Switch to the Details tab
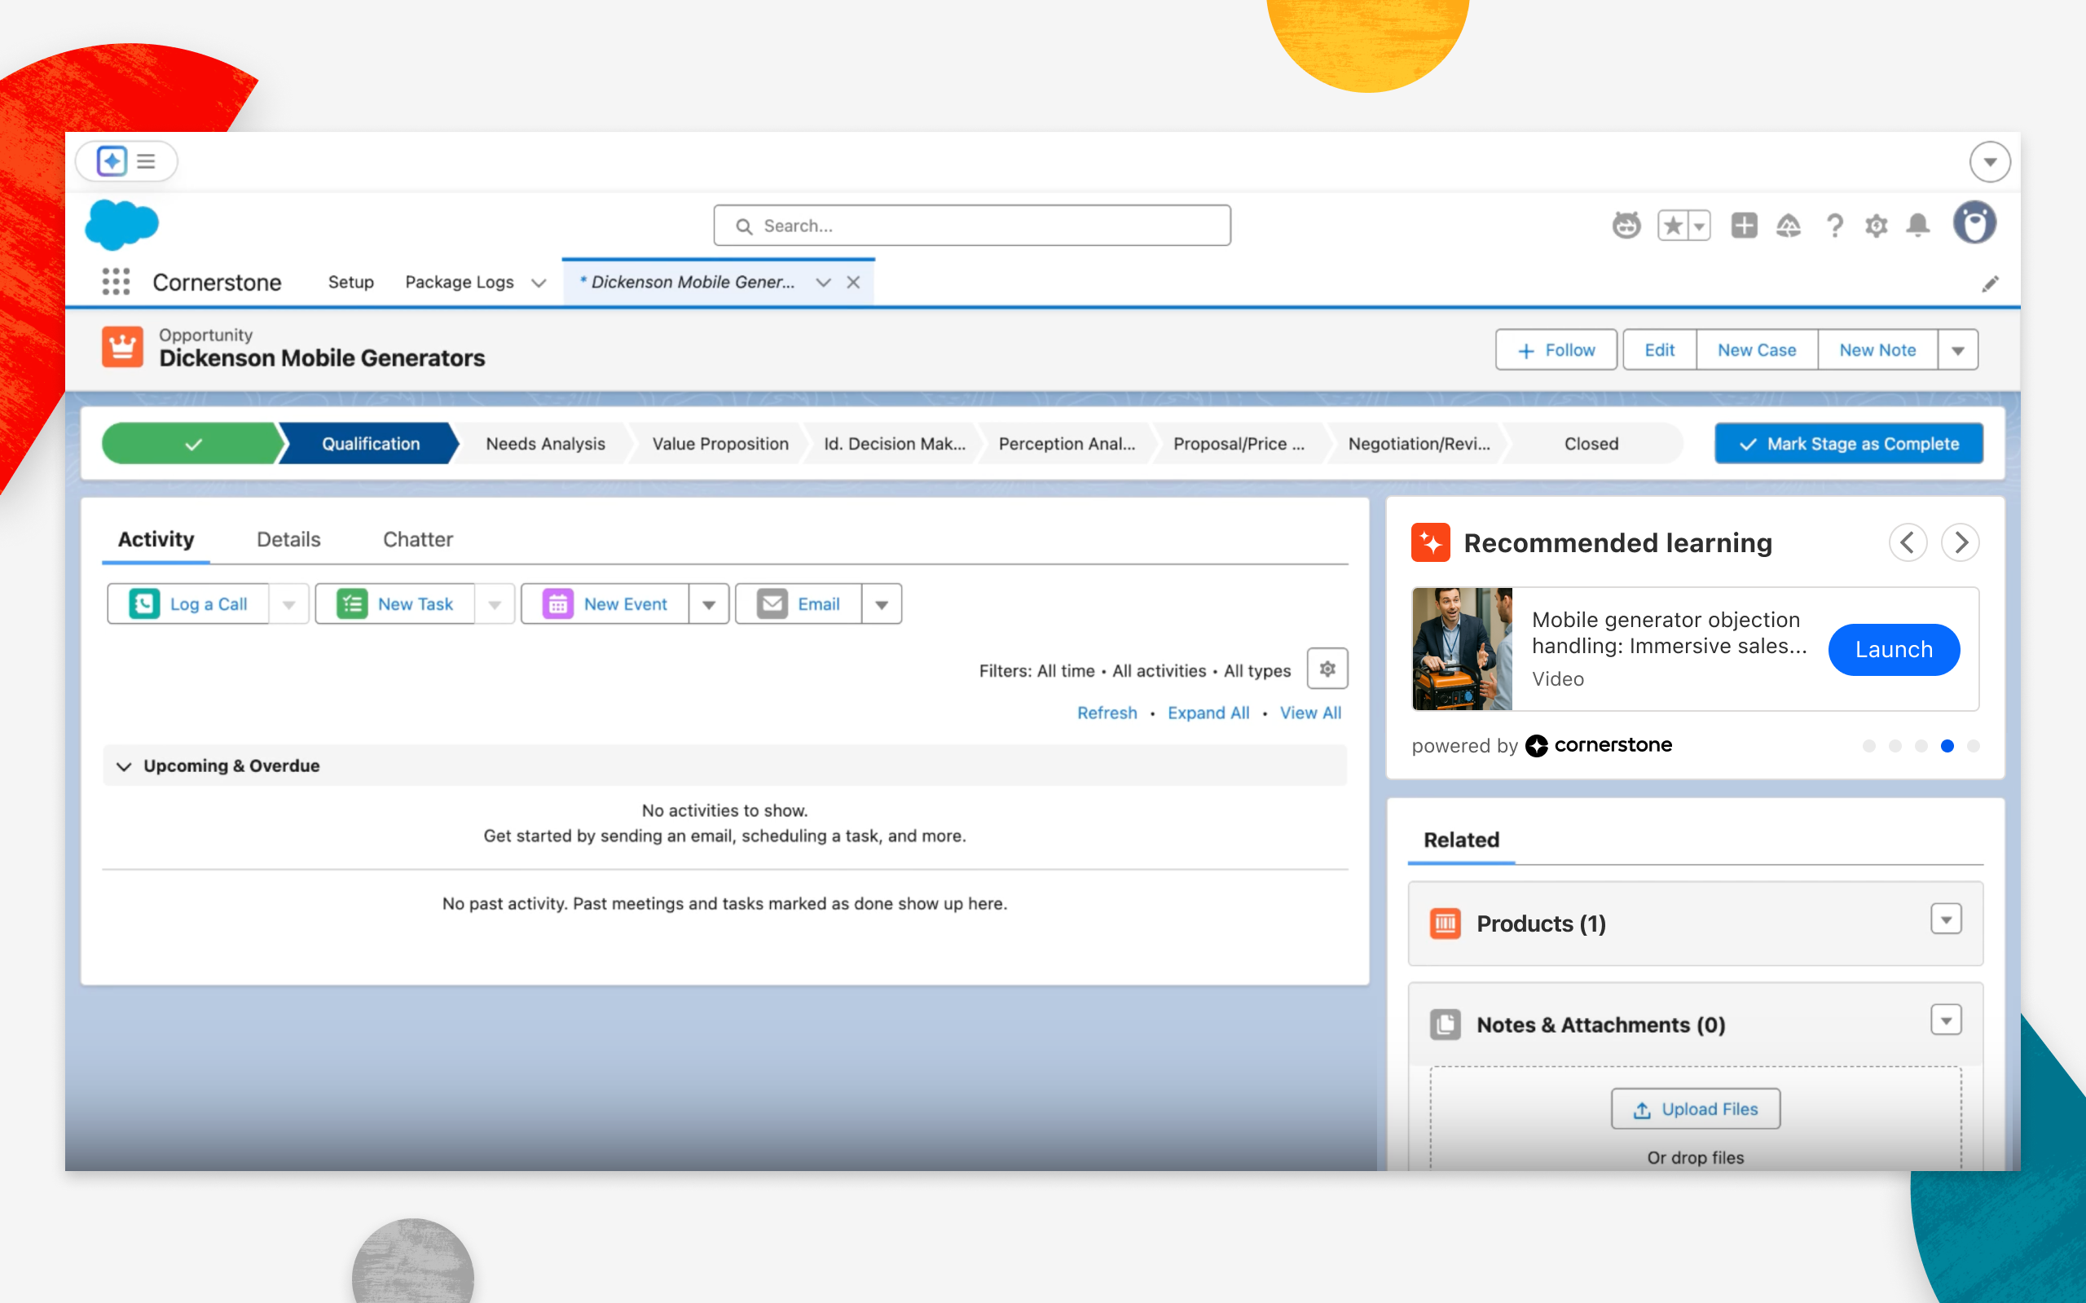This screenshot has height=1303, width=2086. pyautogui.click(x=288, y=539)
